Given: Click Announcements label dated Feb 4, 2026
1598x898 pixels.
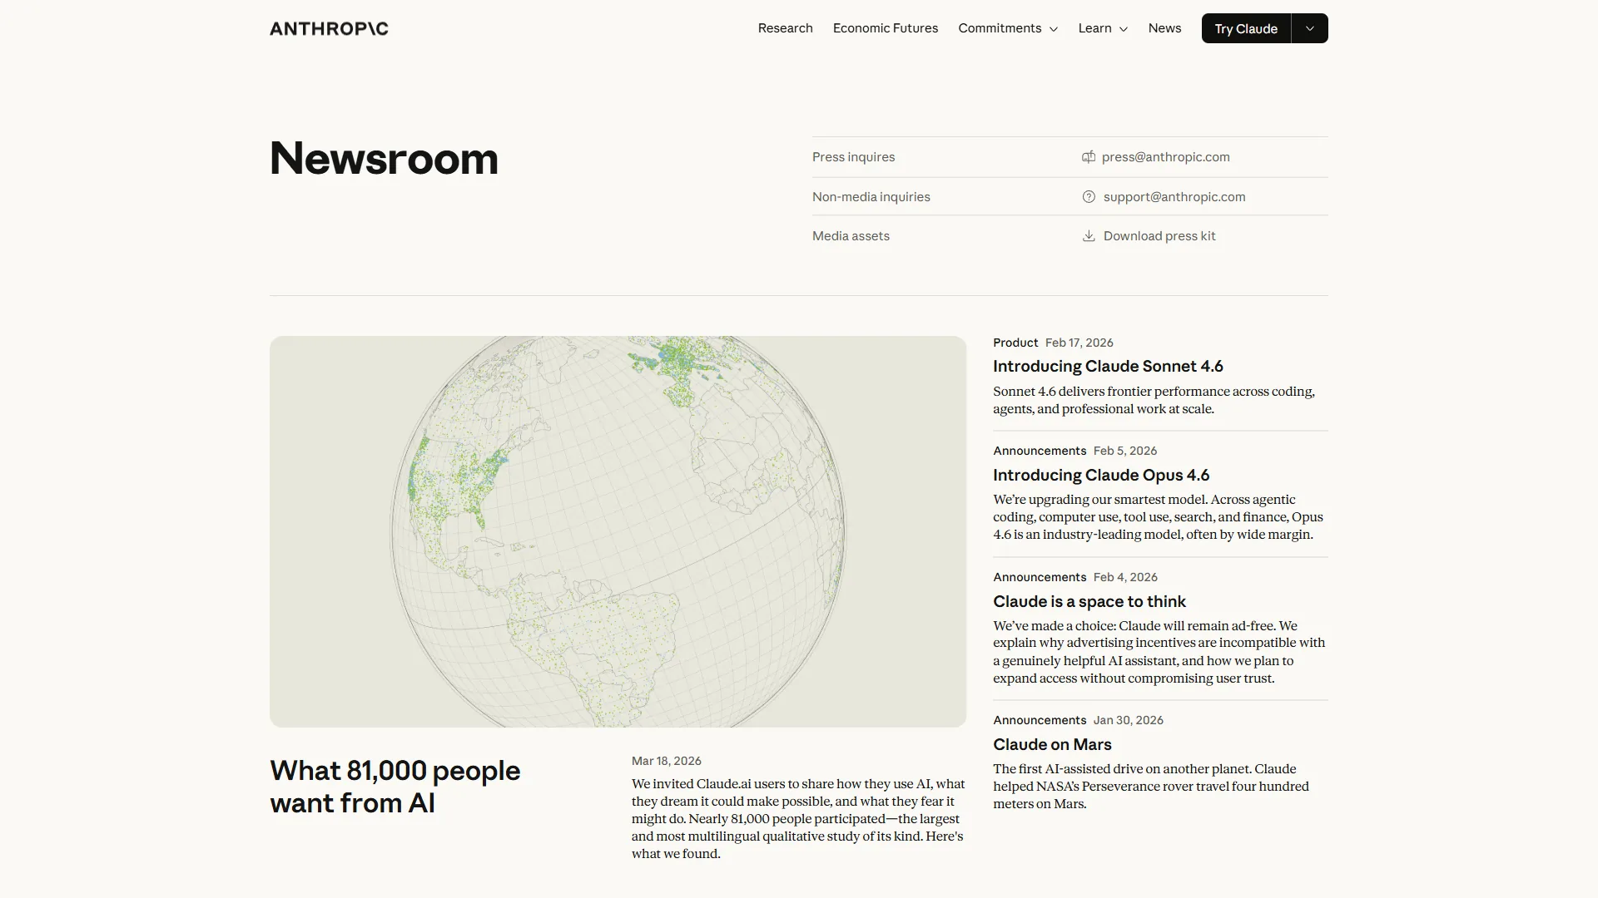Looking at the screenshot, I should click(1040, 577).
